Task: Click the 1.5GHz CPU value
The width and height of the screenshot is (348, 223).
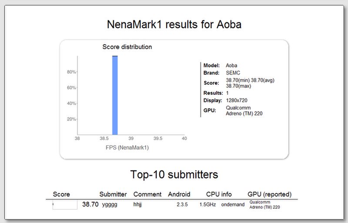Action: 207,204
